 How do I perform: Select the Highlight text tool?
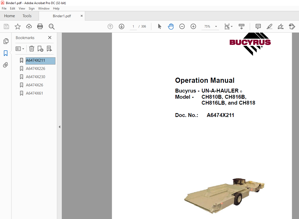point(269,26)
